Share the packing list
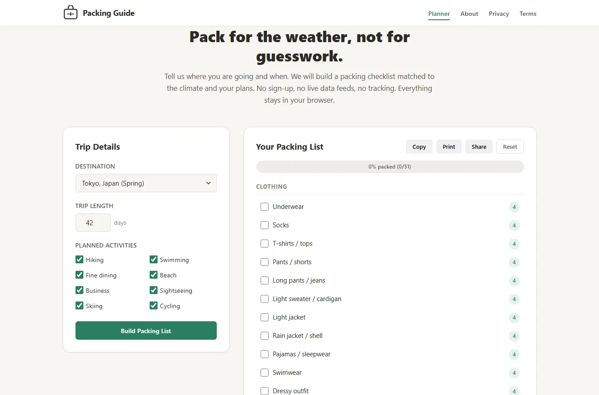 pyautogui.click(x=479, y=147)
